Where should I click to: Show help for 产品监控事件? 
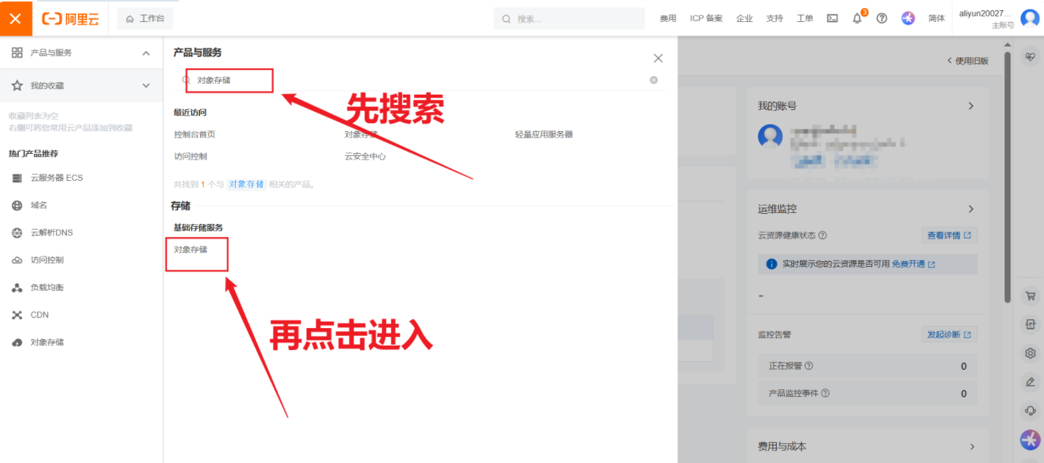click(x=825, y=393)
